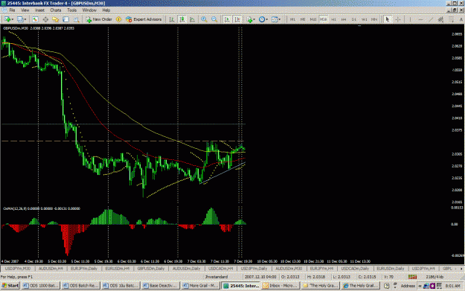Click the New Chart icon
465x291 pixels.
click(x=7, y=19)
